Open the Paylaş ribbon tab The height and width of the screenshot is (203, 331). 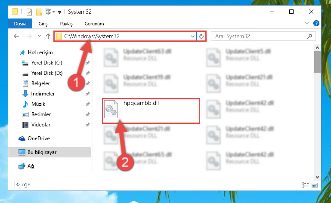[x=66, y=24]
